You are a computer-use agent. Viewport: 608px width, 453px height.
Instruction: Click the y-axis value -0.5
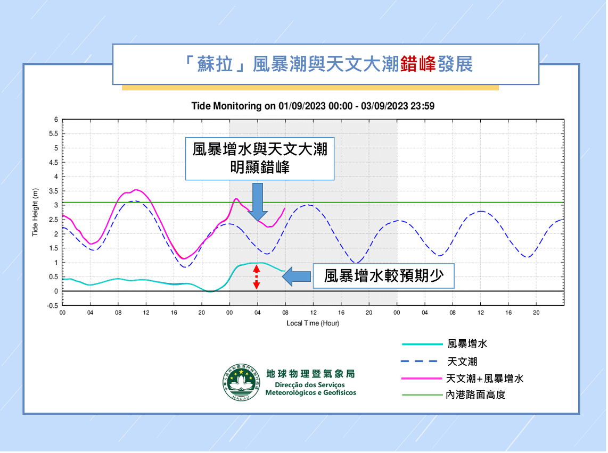53,307
